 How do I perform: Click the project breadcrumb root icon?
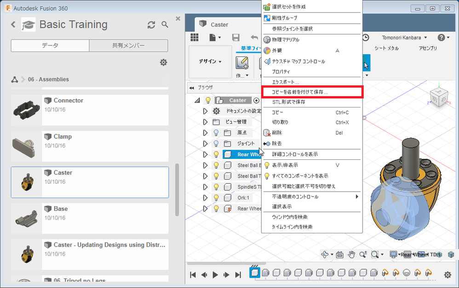15,79
